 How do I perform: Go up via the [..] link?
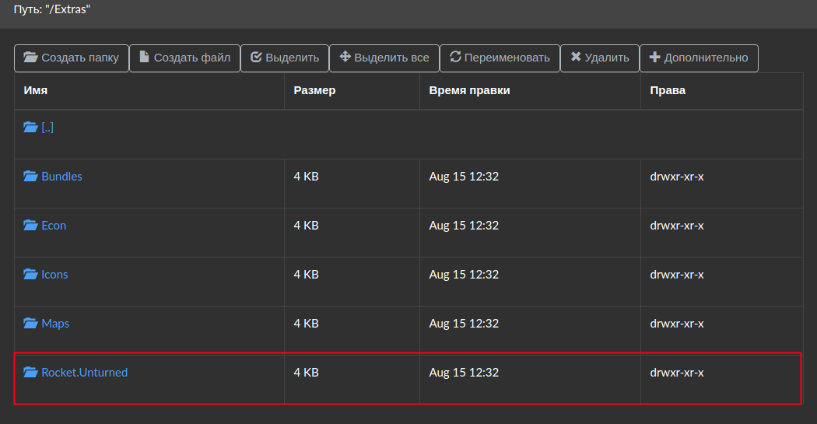click(x=47, y=128)
